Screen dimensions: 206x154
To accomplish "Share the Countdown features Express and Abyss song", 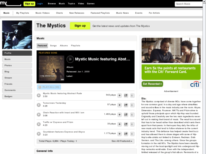I will [126, 134].
